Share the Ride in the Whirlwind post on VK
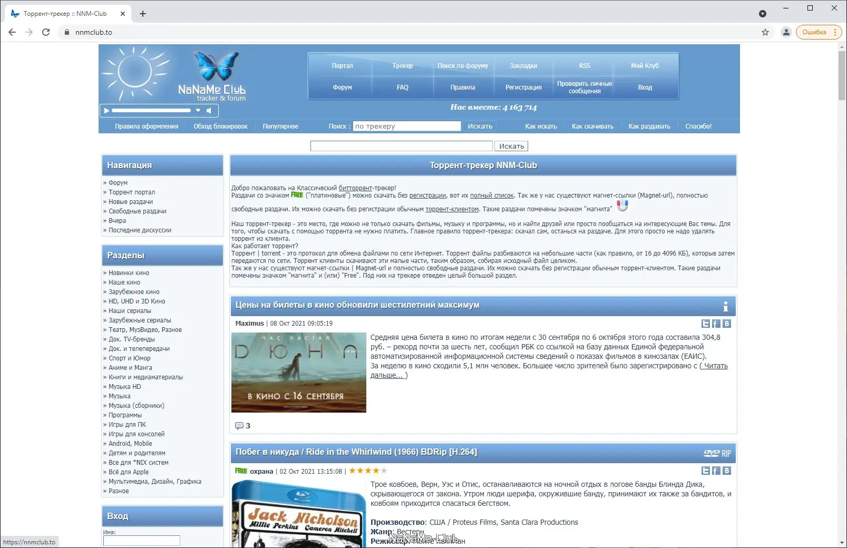Screen dimensions: 847x548 [x=727, y=471]
